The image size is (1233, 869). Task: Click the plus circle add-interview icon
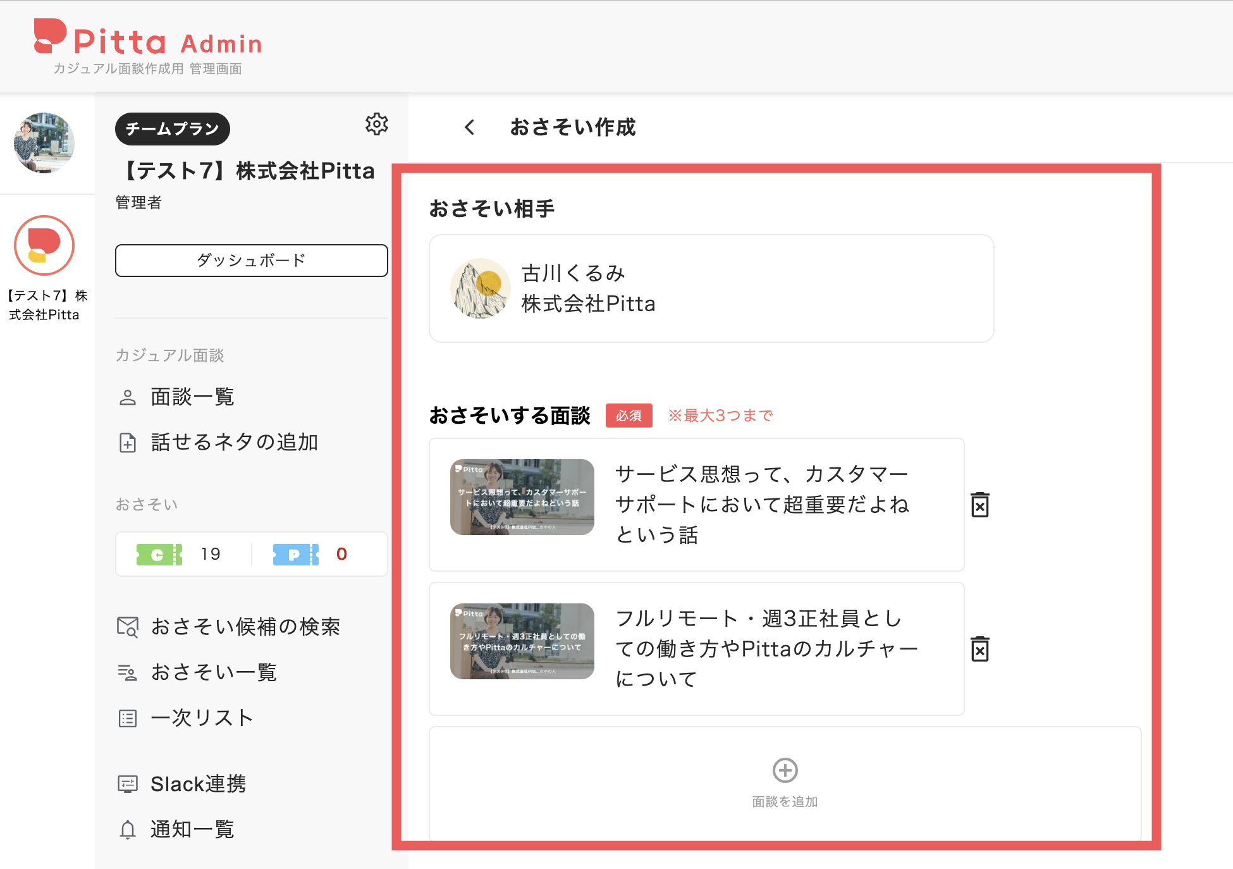tap(785, 770)
